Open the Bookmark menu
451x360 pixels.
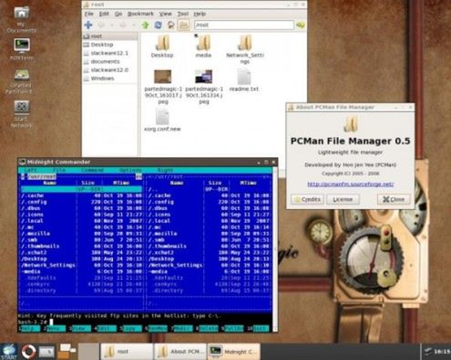(x=140, y=14)
